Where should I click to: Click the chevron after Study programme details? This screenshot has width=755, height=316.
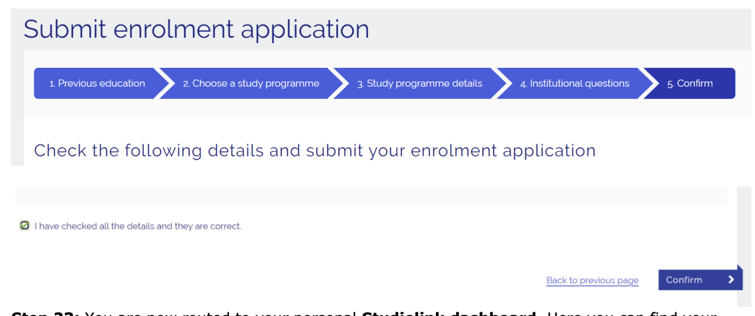point(501,84)
